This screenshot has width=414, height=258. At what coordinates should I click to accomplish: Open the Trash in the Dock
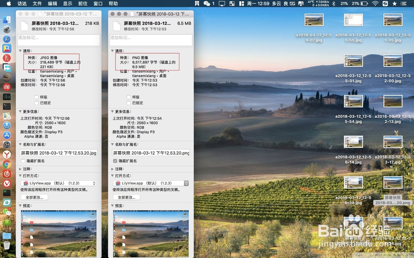pyautogui.click(x=7, y=245)
